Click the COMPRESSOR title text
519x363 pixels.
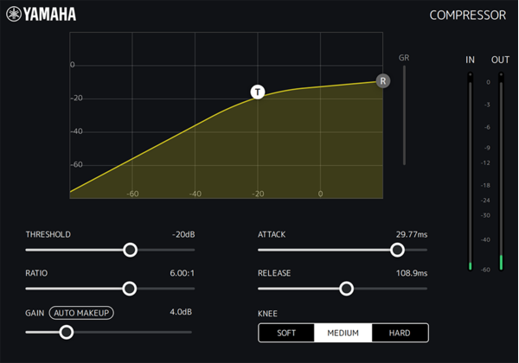pos(467,15)
